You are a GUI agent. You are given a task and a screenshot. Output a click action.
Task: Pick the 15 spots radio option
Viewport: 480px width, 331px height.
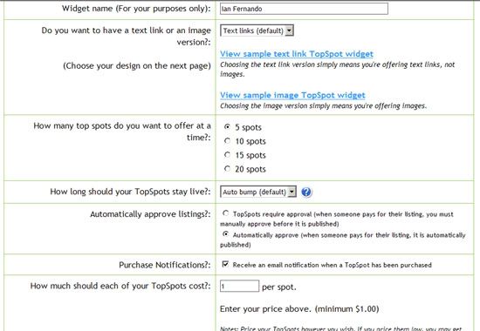[227, 155]
